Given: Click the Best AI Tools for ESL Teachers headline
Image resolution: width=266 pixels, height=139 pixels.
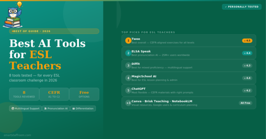Looking at the screenshot, I should pyautogui.click(x=47, y=54).
